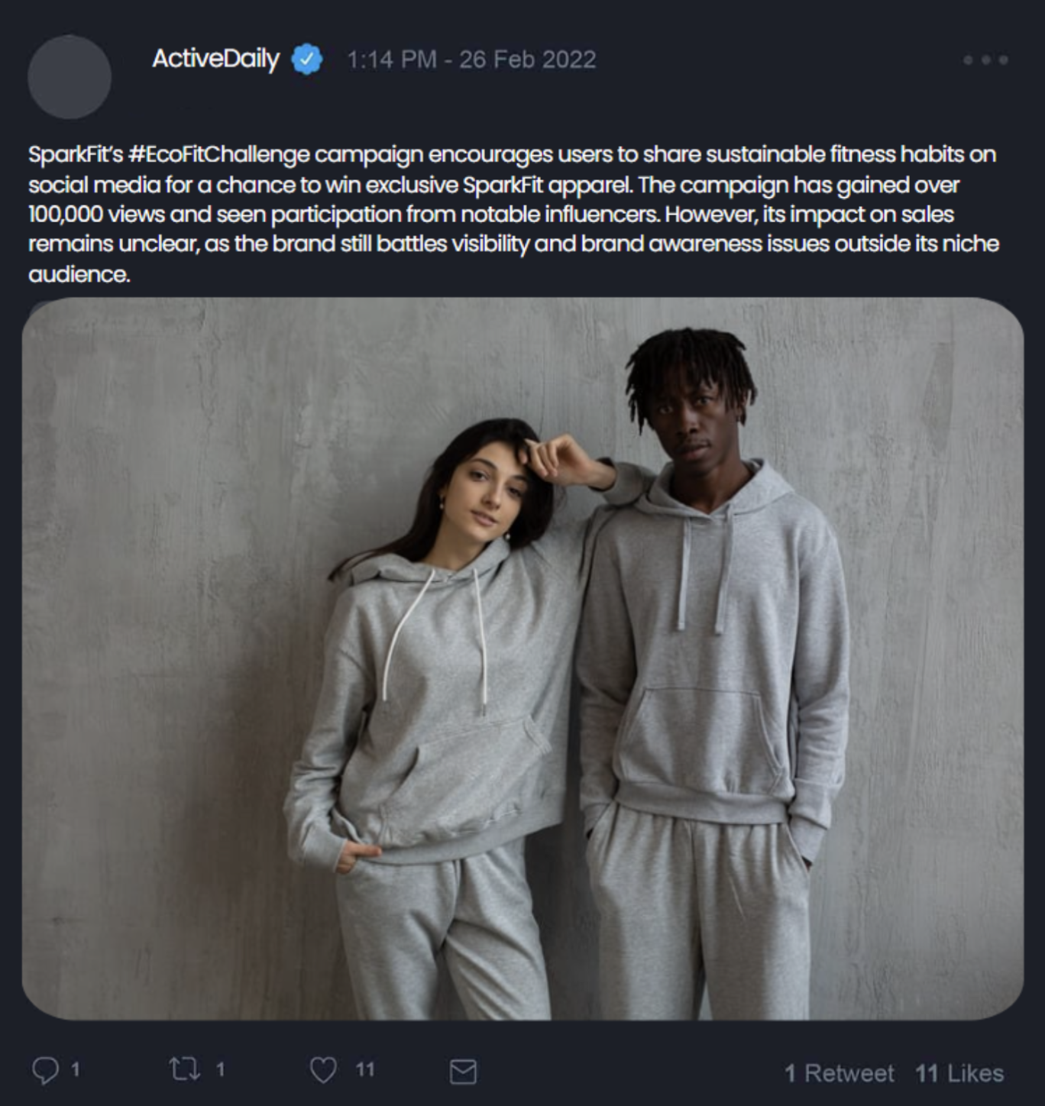The height and width of the screenshot is (1106, 1045).
Task: Open the attached photo of two models
Action: click(522, 658)
